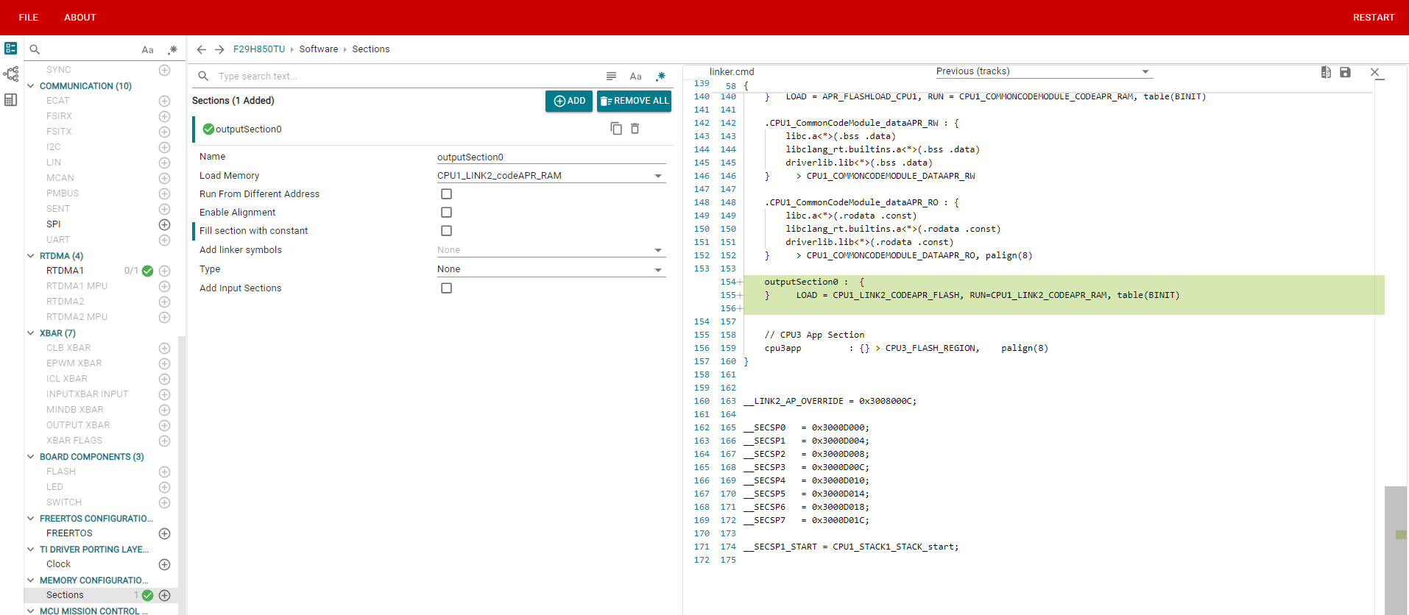Screen dimensions: 1409x615
Task: Collapse the XBAR (7) group
Action: 31,333
